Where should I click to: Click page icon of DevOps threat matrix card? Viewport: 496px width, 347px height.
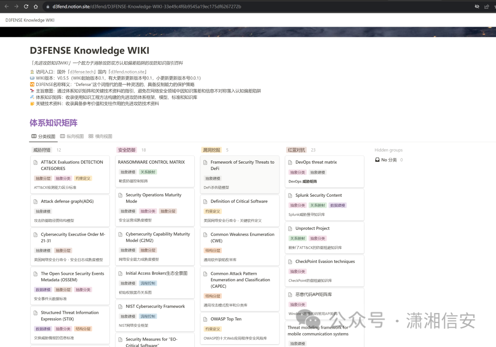click(x=290, y=162)
